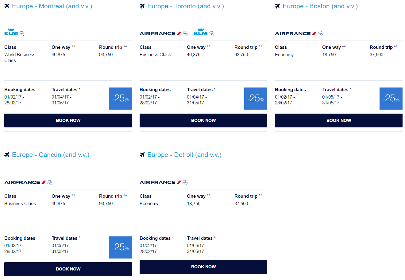Select Montreal one way miles 46,875

[58, 55]
